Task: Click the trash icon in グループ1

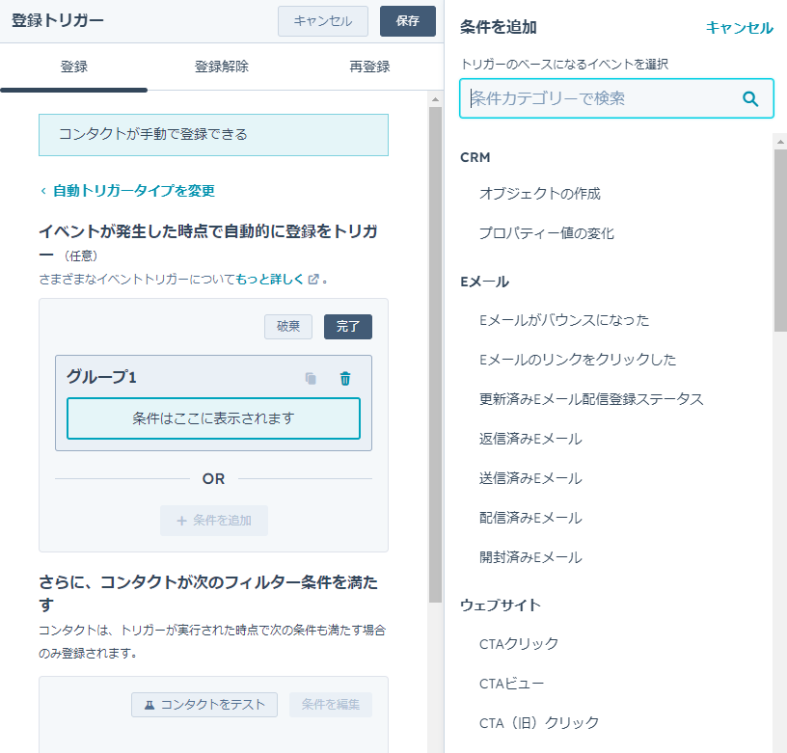Action: 345,378
